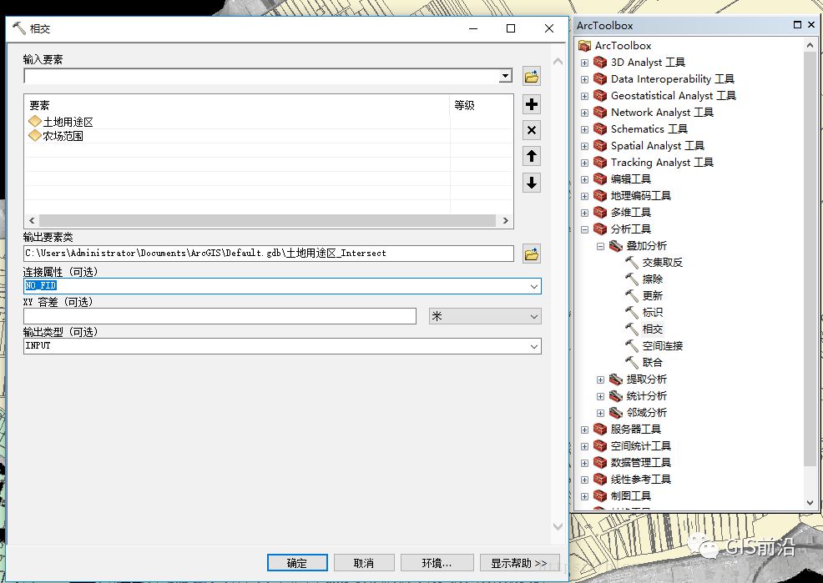Browse for input features folder icon
The image size is (823, 583).
click(531, 77)
